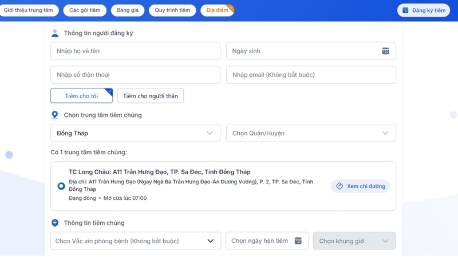458x257 pixels.
Task: Click the calendar icon in Ngày sinh field
Action: (x=385, y=51)
